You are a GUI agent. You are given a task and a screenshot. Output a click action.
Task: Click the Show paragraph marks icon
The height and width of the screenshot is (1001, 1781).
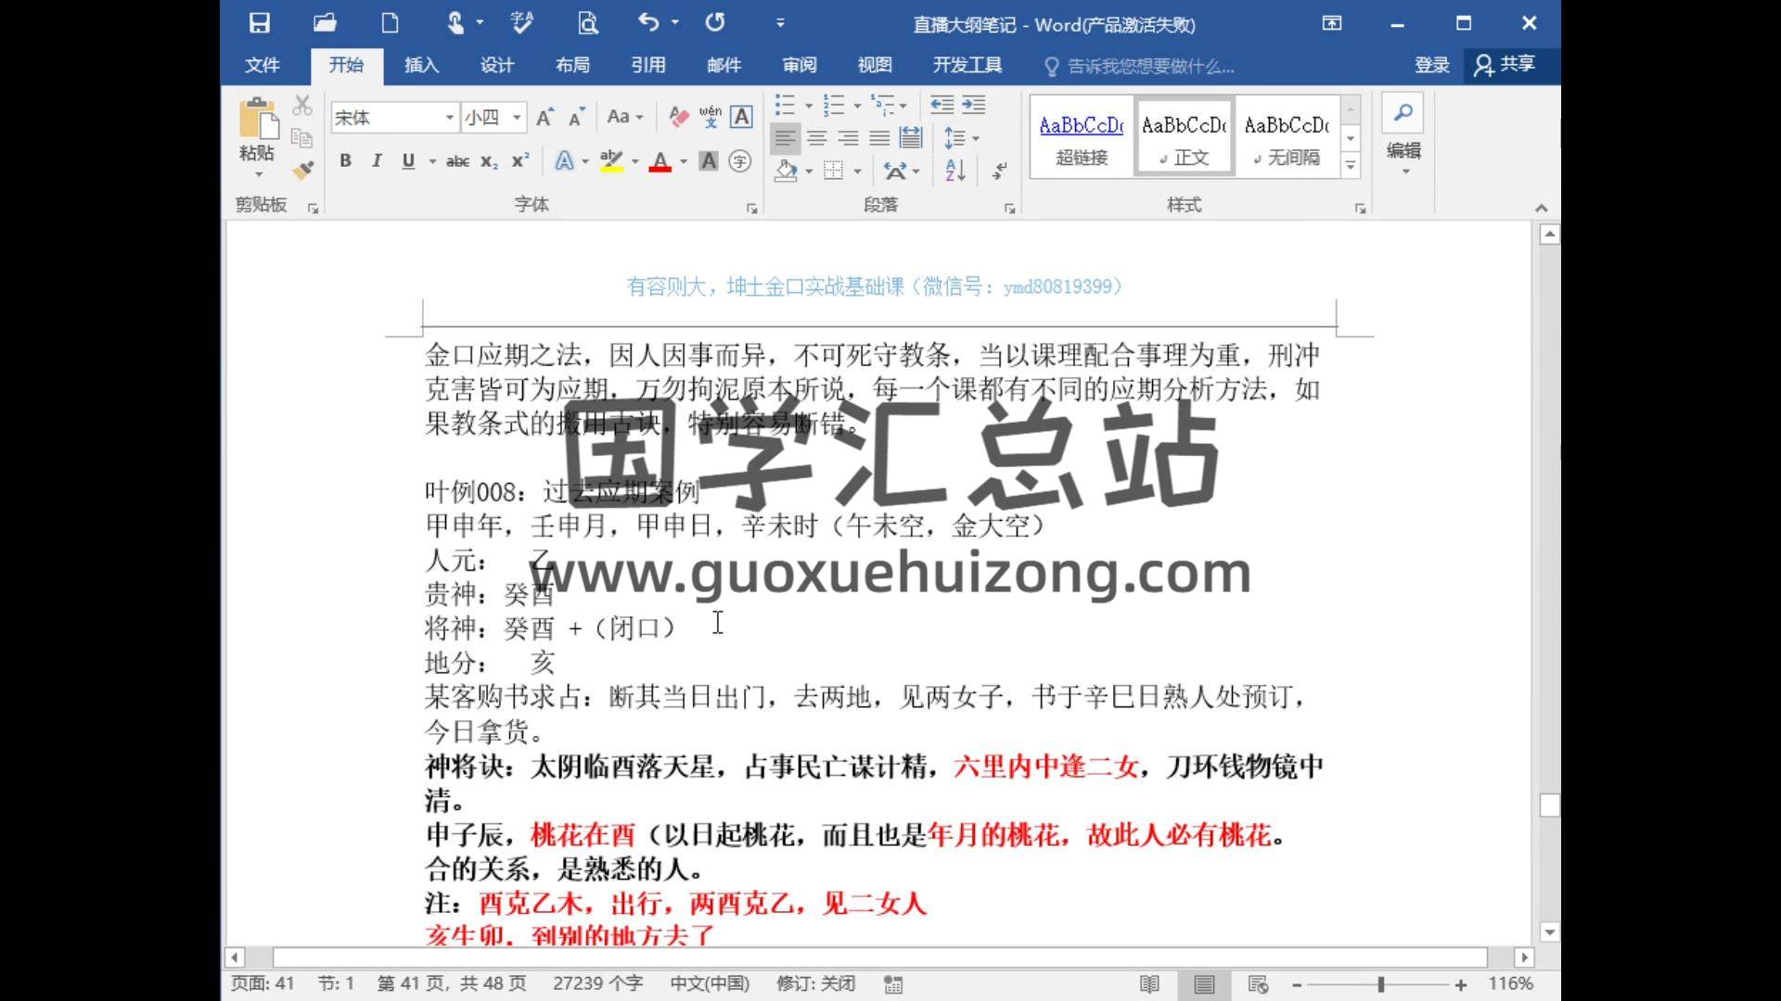pos(999,170)
